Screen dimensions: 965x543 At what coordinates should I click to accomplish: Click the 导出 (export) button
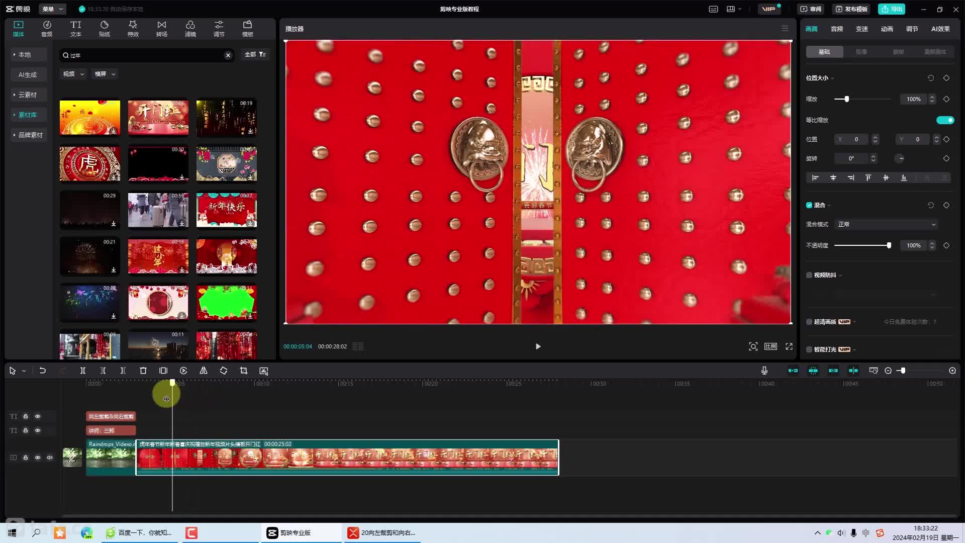coord(892,9)
